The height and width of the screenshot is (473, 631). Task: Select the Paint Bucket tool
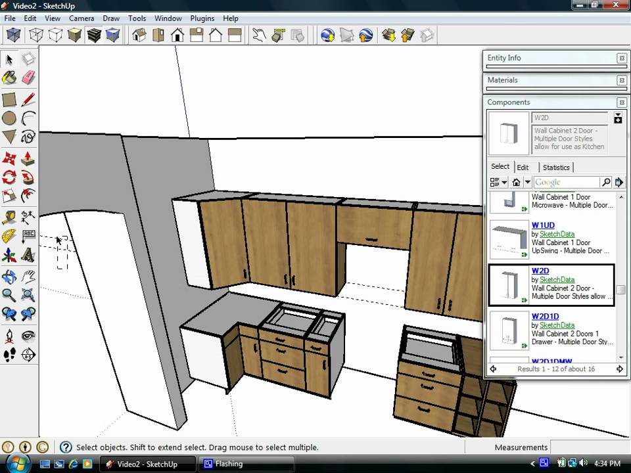[9, 79]
